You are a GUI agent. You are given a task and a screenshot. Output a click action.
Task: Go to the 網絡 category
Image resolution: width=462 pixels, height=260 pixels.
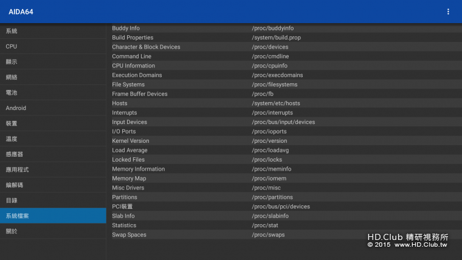[x=12, y=77]
